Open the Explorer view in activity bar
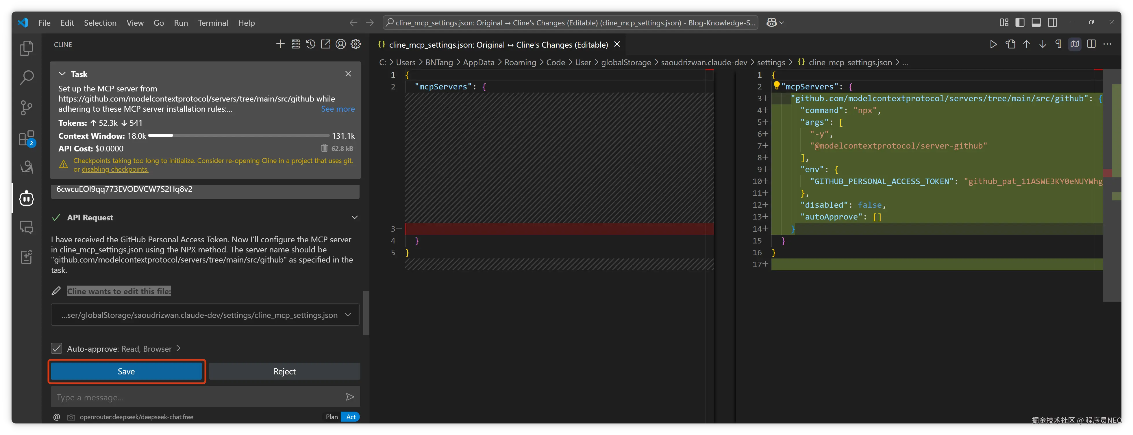Screen dimensions: 1133x435 pyautogui.click(x=26, y=48)
